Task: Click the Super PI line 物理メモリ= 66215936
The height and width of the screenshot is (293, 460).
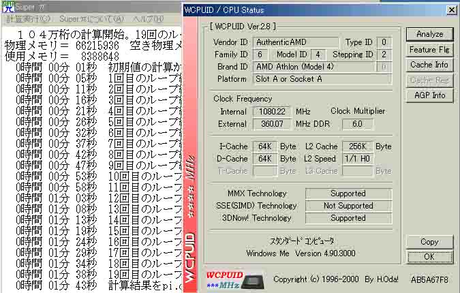Action: tap(93, 46)
